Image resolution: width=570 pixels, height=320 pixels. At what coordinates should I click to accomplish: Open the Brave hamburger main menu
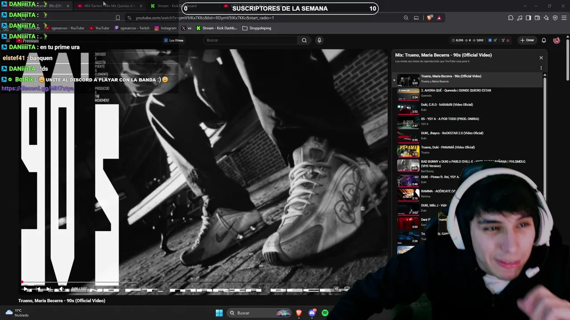click(564, 18)
